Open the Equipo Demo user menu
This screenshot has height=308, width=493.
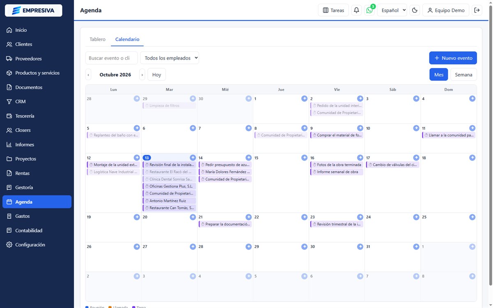tap(446, 10)
